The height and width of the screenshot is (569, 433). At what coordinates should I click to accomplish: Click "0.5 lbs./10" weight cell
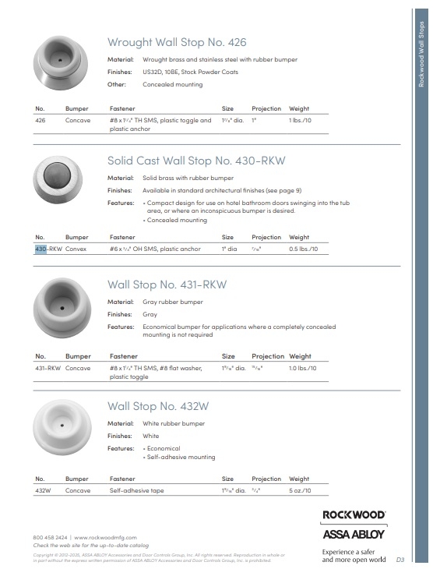click(303, 249)
